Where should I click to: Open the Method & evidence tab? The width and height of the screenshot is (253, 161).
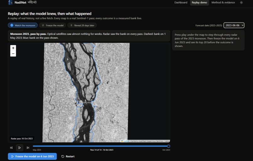pyautogui.click(x=223, y=3)
